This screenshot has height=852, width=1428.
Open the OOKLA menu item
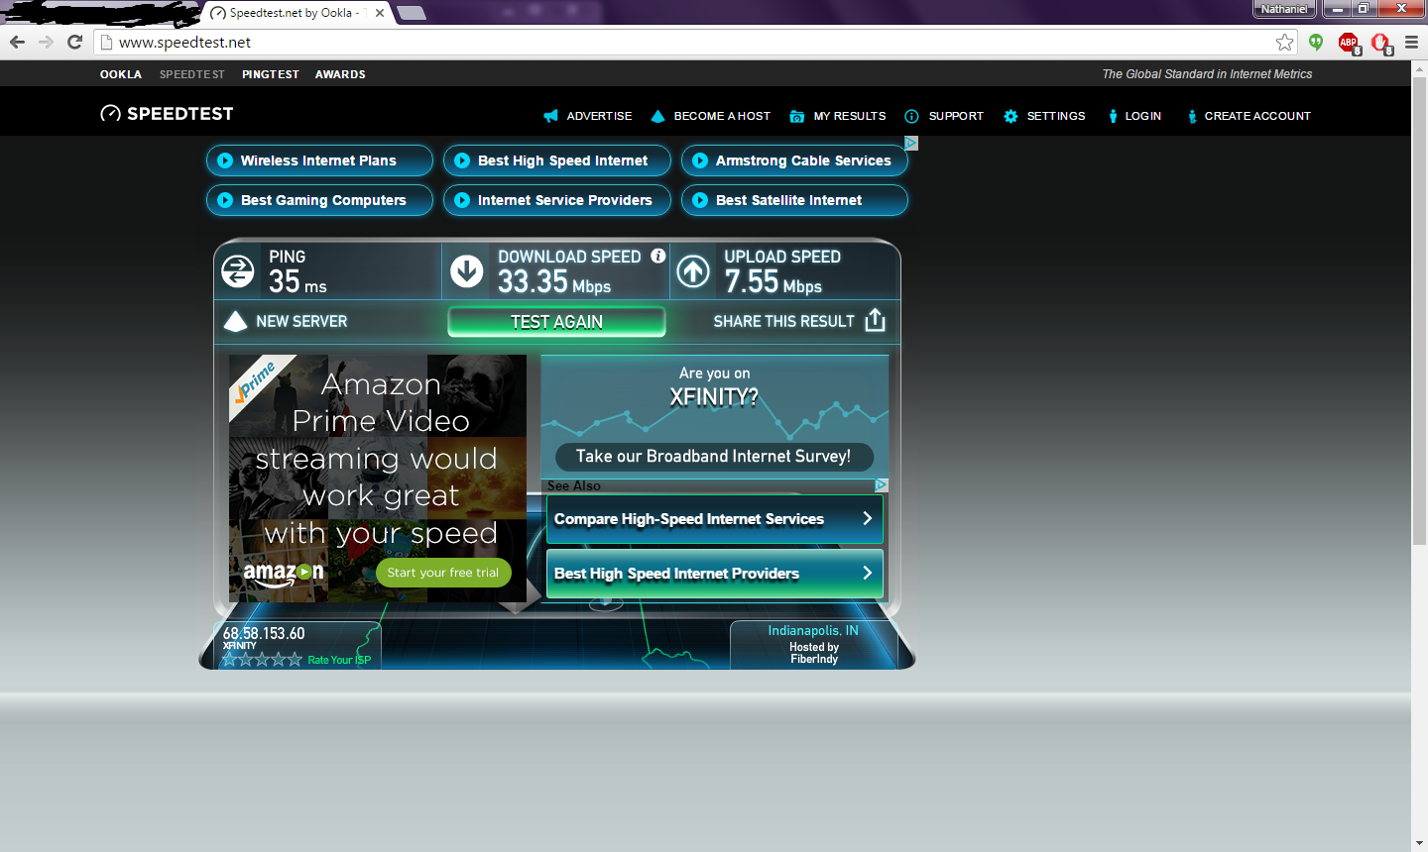(121, 74)
